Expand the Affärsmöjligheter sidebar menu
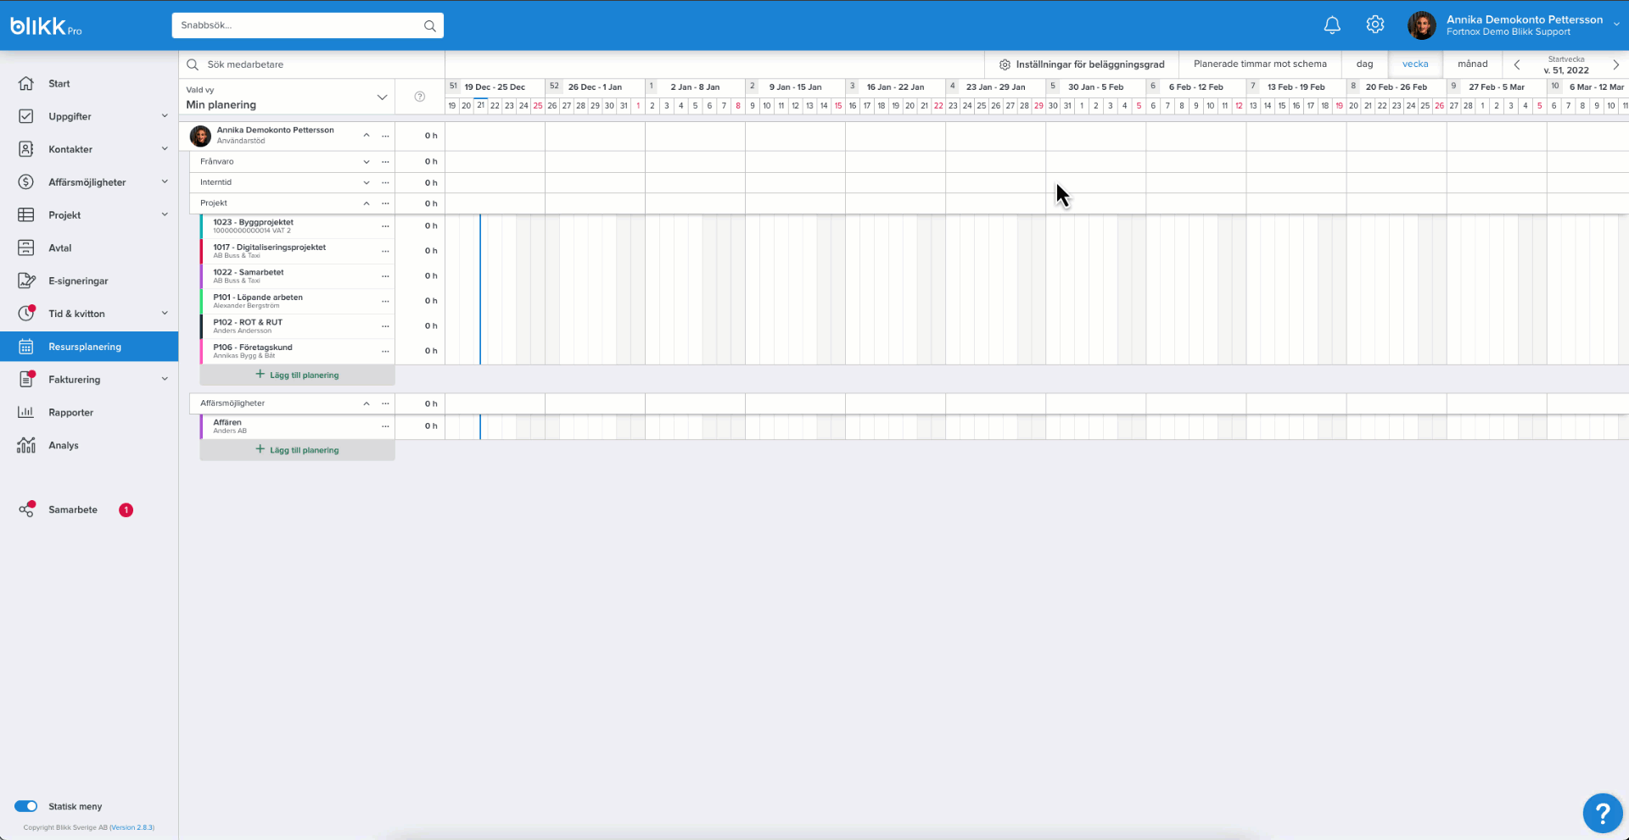 tap(165, 181)
